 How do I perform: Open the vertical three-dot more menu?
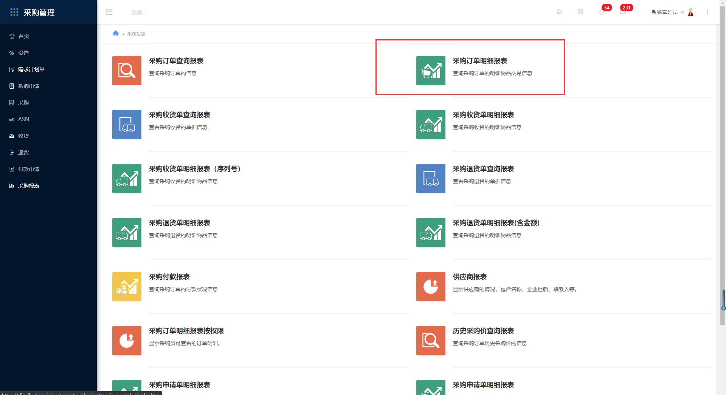tap(707, 12)
